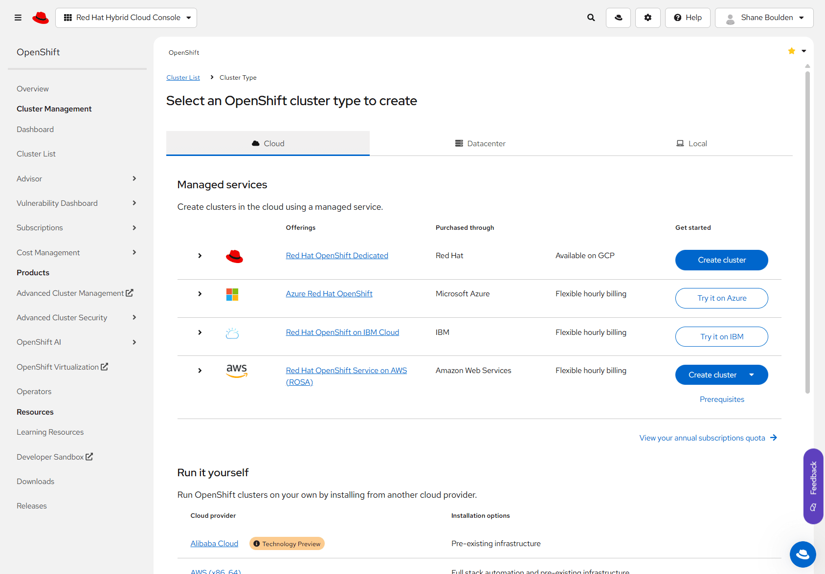The width and height of the screenshot is (825, 574).
Task: Switch to the Datacenter tab
Action: [480, 144]
